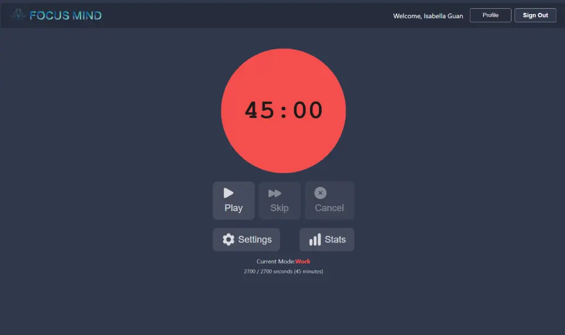Hit the Play triangle icon
Image resolution: width=565 pixels, height=335 pixels.
point(228,193)
